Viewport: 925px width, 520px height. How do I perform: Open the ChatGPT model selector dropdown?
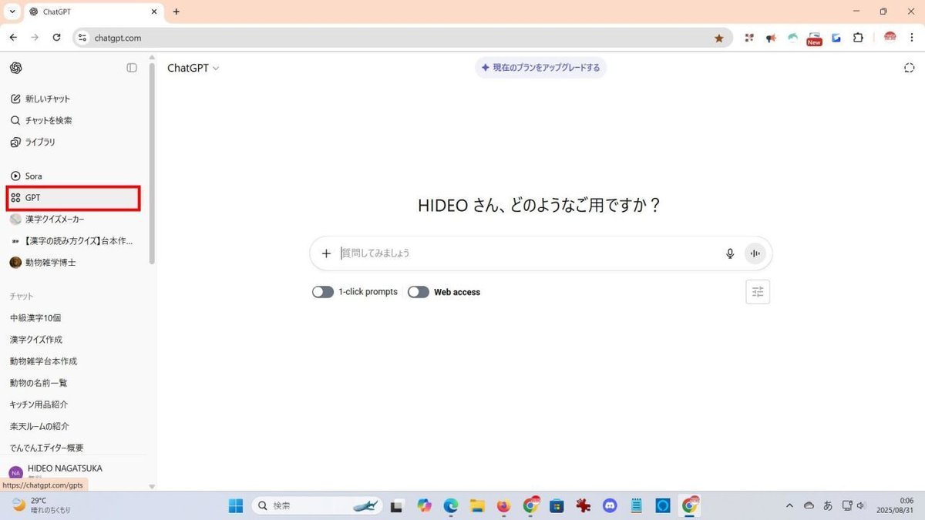(x=193, y=68)
